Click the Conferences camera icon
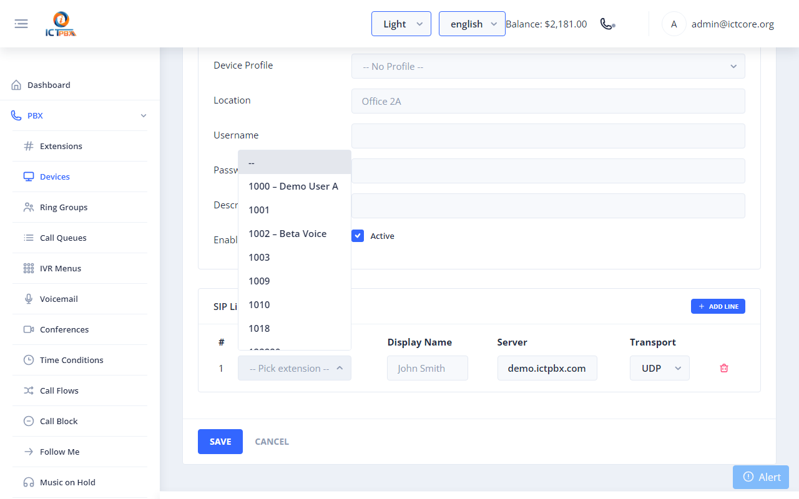 pos(29,329)
